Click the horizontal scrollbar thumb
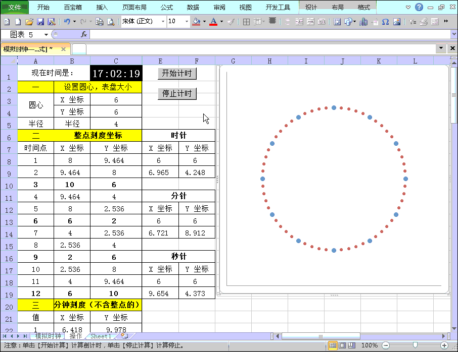Screen dimensions: 458x352 [320, 336]
